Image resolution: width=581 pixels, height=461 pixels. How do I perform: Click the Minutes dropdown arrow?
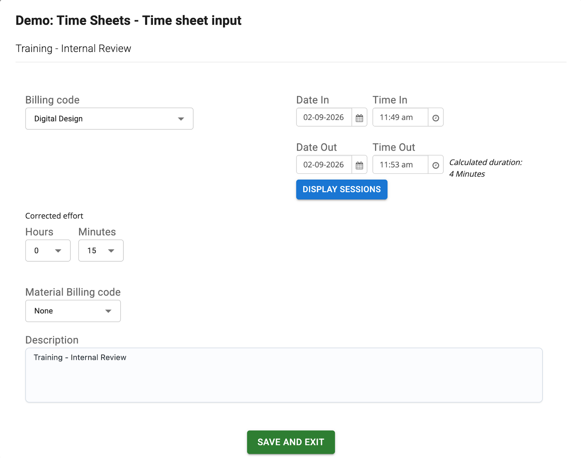pyautogui.click(x=111, y=250)
